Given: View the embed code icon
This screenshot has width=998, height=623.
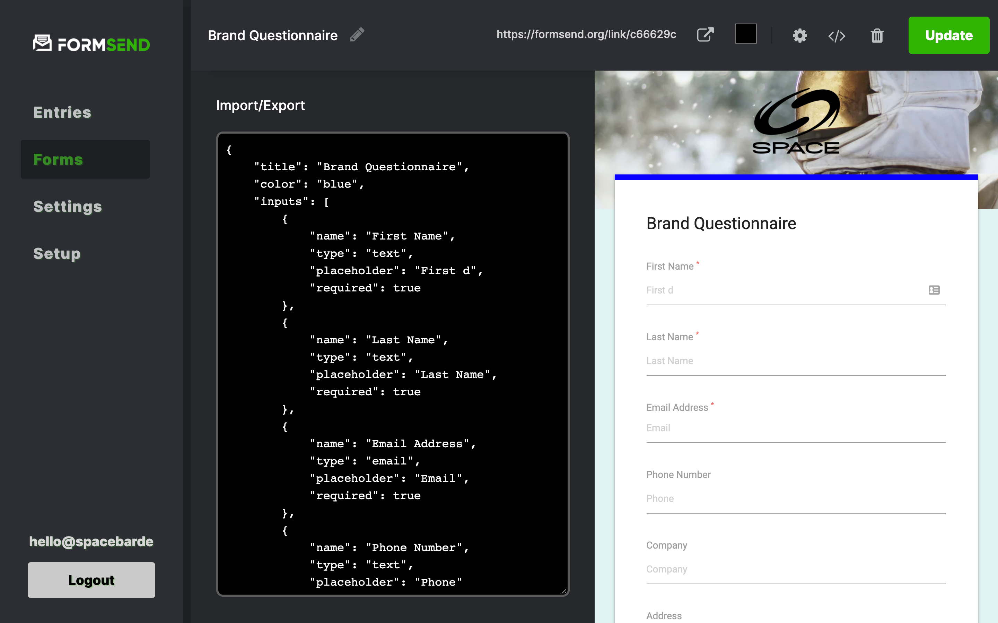Looking at the screenshot, I should pyautogui.click(x=836, y=35).
